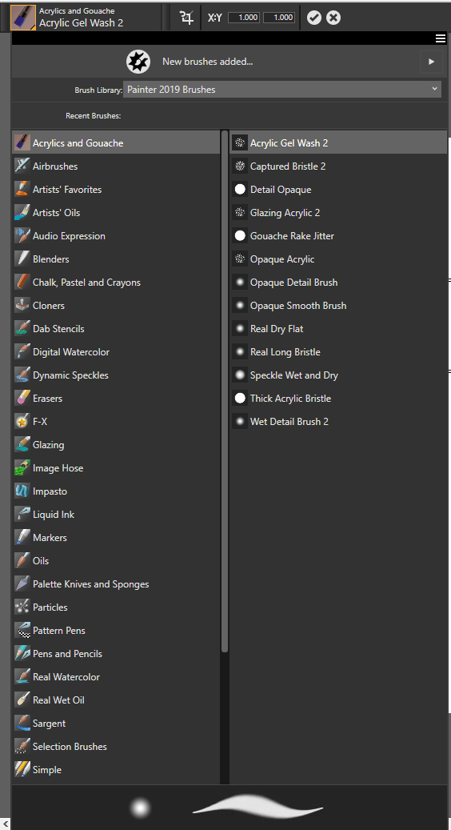Click the brush dab preview thumbnail

tap(140, 808)
